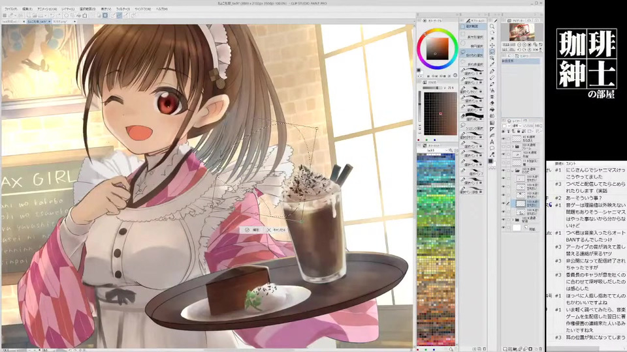The image size is (627, 352).
Task: Open the Window menu
Action: point(143,8)
